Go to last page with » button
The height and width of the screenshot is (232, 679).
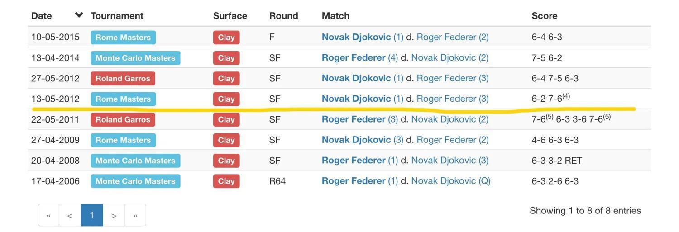(135, 215)
